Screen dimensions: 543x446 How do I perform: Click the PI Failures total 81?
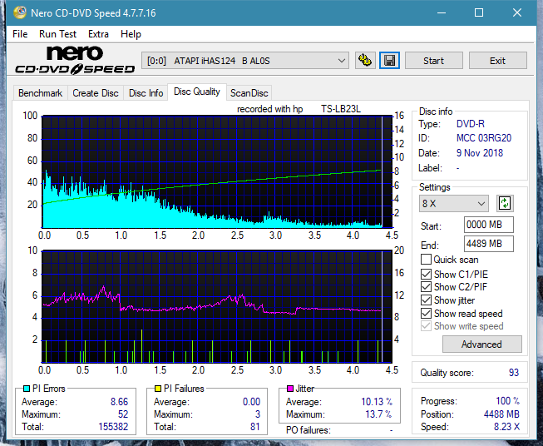click(255, 427)
